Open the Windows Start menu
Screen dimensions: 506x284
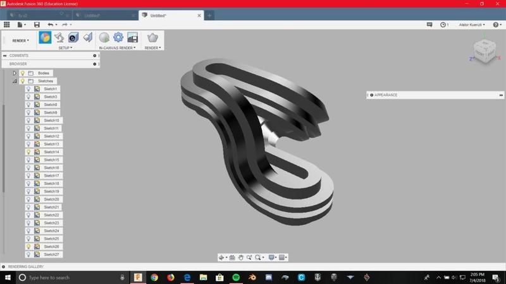coord(8,277)
